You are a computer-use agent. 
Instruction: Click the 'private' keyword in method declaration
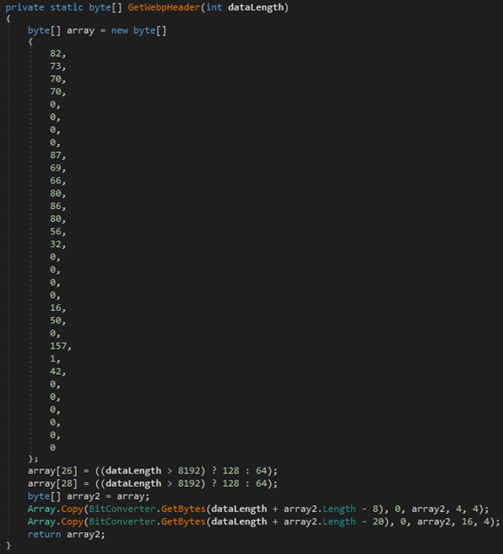click(24, 7)
